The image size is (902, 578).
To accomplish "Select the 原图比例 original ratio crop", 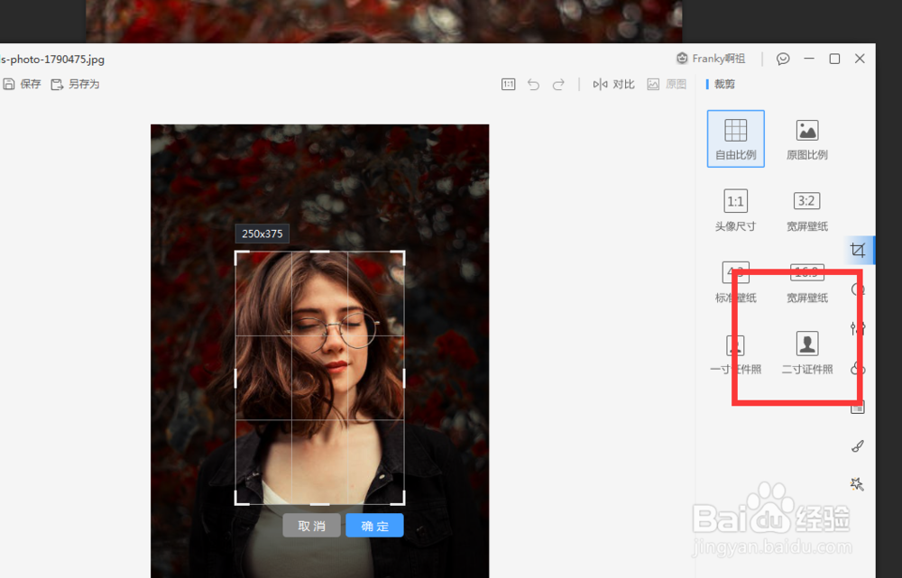I will point(807,139).
